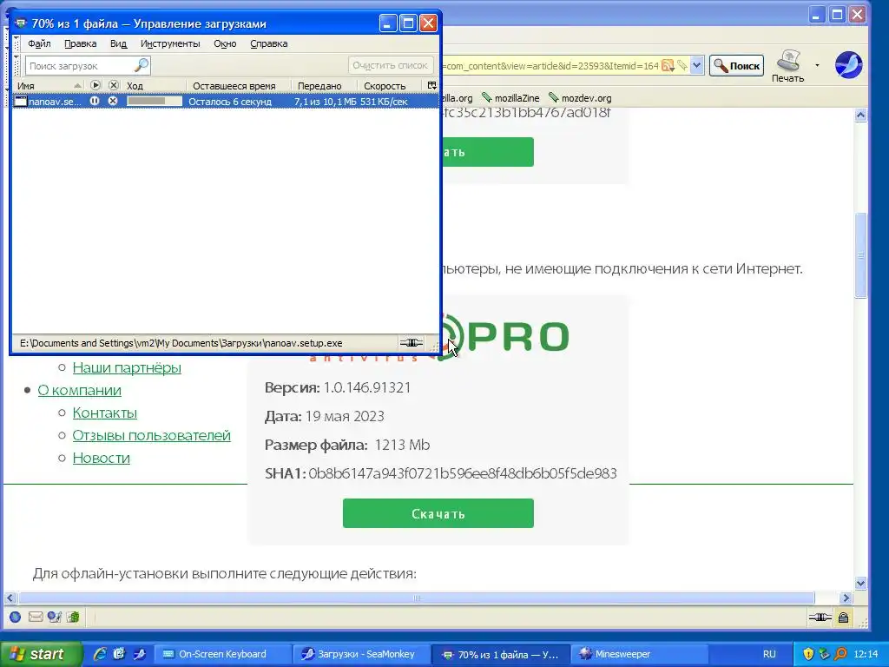Sort downloads by Оставшееся время column

click(240, 86)
